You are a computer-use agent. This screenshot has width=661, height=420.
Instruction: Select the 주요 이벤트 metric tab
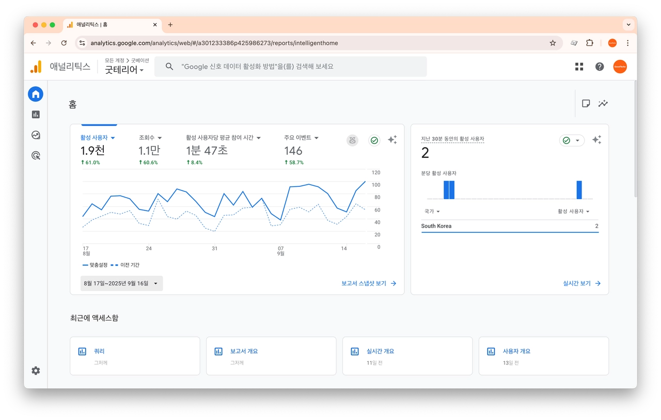[301, 138]
